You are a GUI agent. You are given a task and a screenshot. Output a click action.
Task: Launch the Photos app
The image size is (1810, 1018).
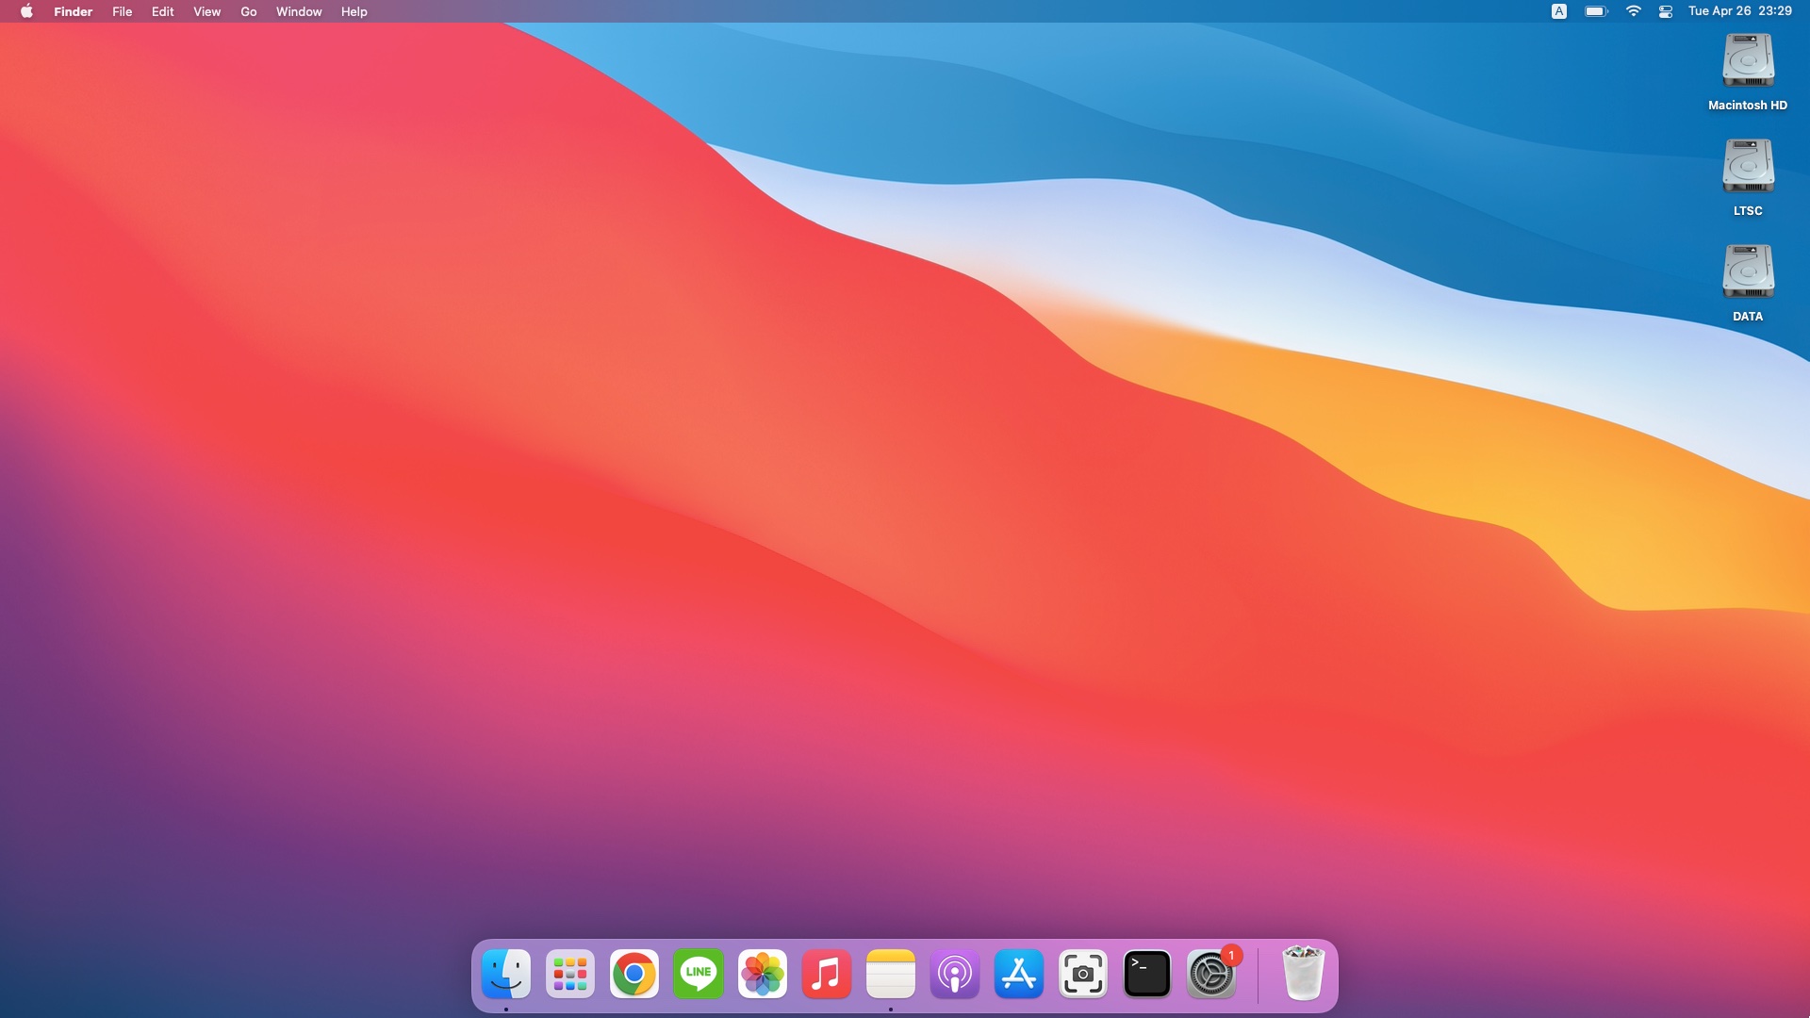[x=763, y=974]
